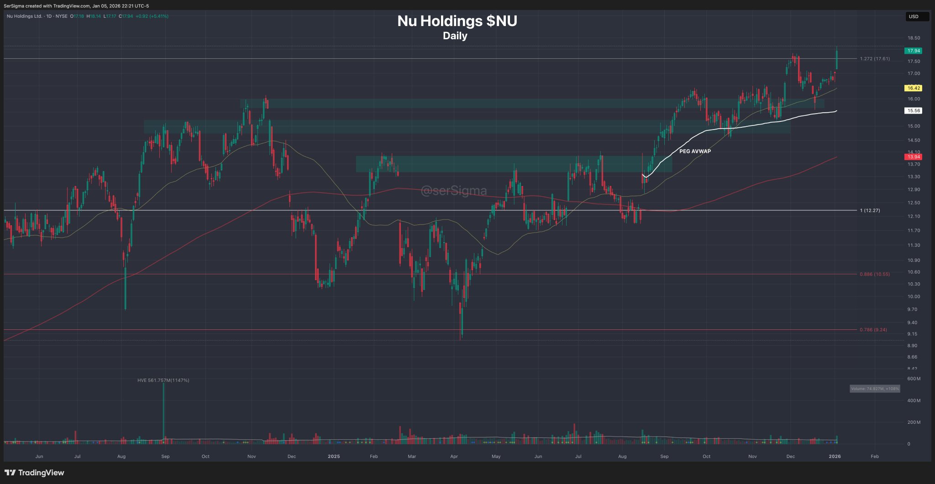Select the Daily subtitle text
Screen dimensions: 935x484
[x=455, y=36]
